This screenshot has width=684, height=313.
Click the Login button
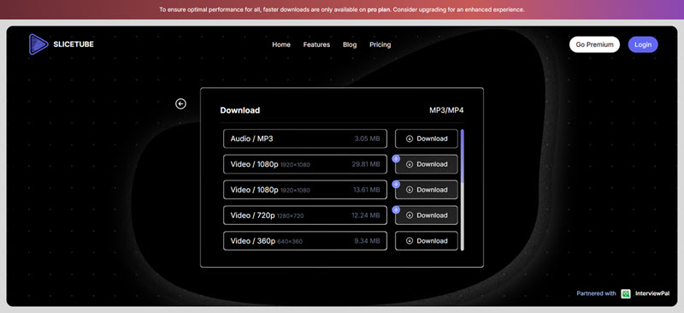pos(643,44)
